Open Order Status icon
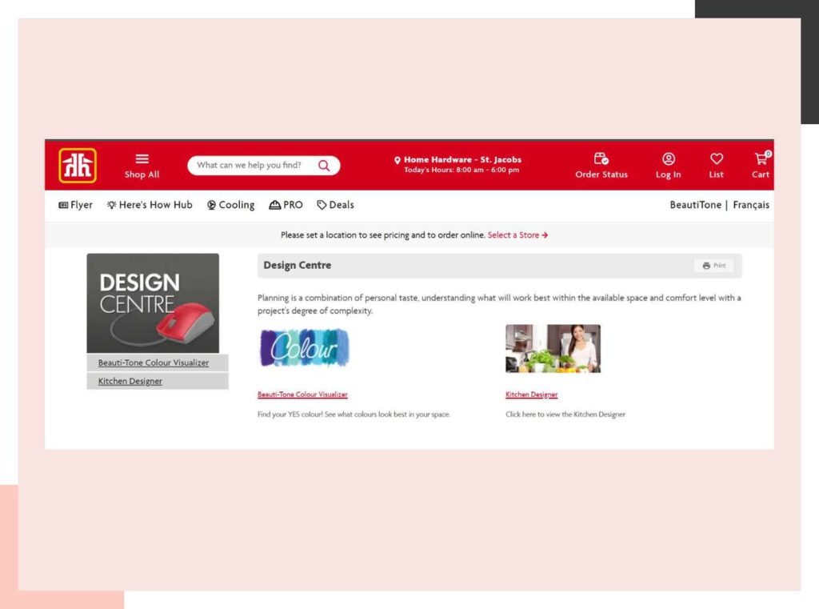Image resolution: width=819 pixels, height=609 pixels. coord(601,158)
